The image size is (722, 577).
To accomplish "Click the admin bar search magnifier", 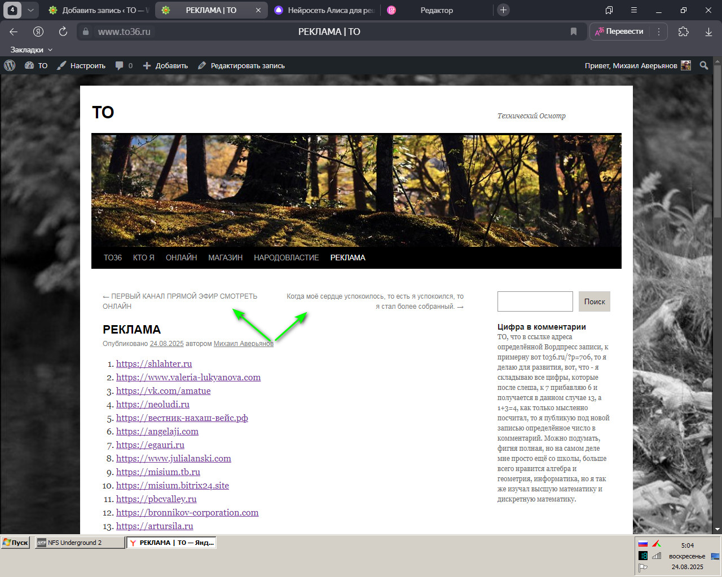I will coord(704,65).
